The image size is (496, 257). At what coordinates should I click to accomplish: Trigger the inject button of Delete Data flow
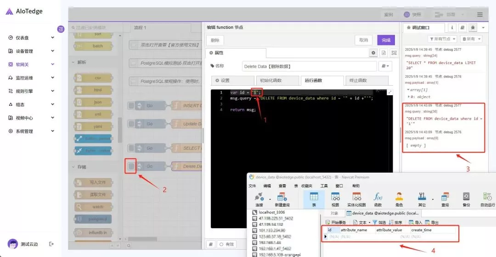[x=132, y=166]
